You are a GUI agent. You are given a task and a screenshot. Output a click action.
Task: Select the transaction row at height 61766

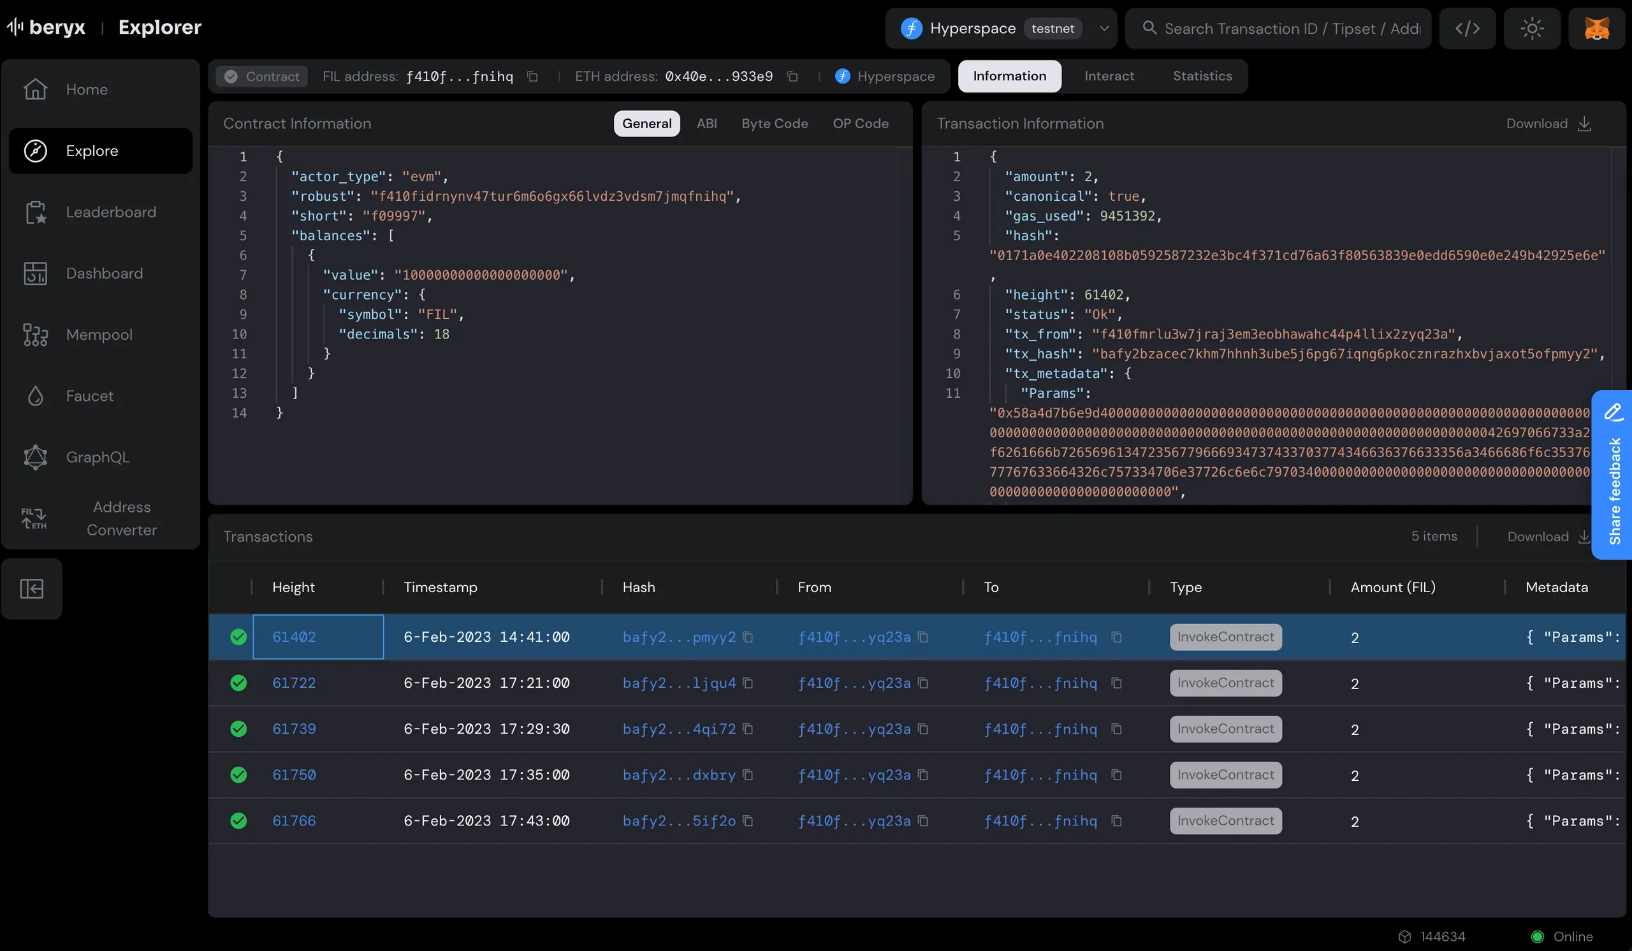pyautogui.click(x=486, y=821)
